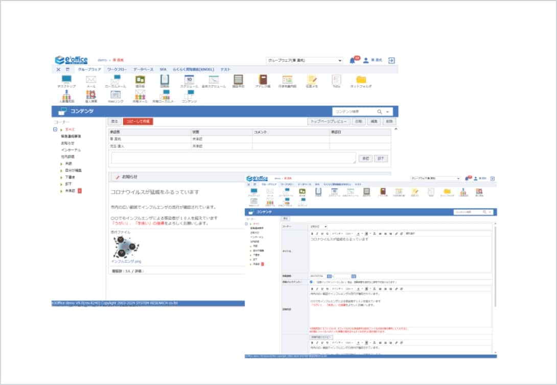Open the デスクトップ (Desktop) icon in the large window

click(x=66, y=80)
